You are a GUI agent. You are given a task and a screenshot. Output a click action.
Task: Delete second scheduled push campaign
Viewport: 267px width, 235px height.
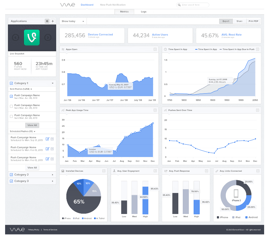point(52,149)
